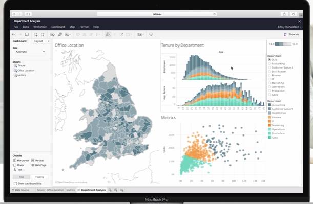Viewport: 313px width, 204px height.
Task: Click the Finance orange legend color swatch
Action: [x=269, y=117]
